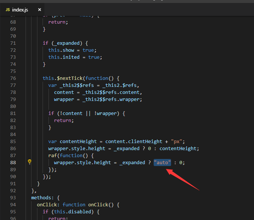
Task: Click 'onClick' property name on line 94
Action: pyautogui.click(x=47, y=204)
